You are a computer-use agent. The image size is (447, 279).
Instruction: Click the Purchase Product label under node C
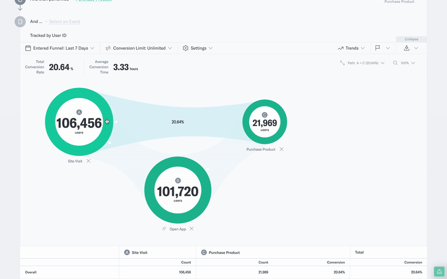click(x=261, y=149)
